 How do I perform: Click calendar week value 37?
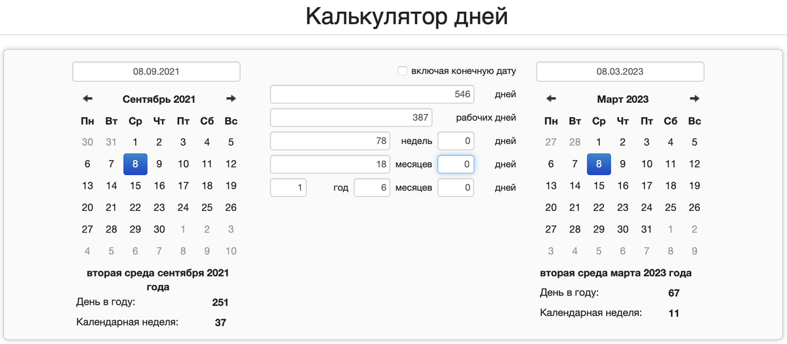220,322
